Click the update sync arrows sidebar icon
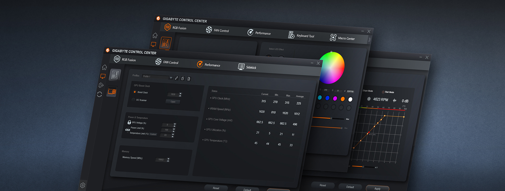The height and width of the screenshot is (191, 505). tap(99, 94)
